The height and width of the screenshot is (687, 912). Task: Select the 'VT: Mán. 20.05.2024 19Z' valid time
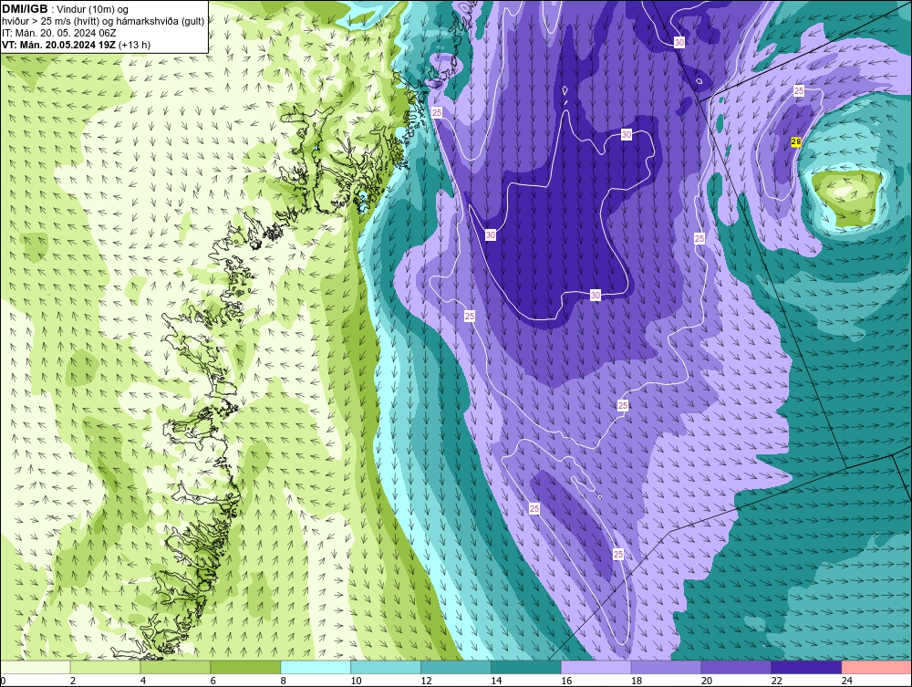pyautogui.click(x=58, y=45)
